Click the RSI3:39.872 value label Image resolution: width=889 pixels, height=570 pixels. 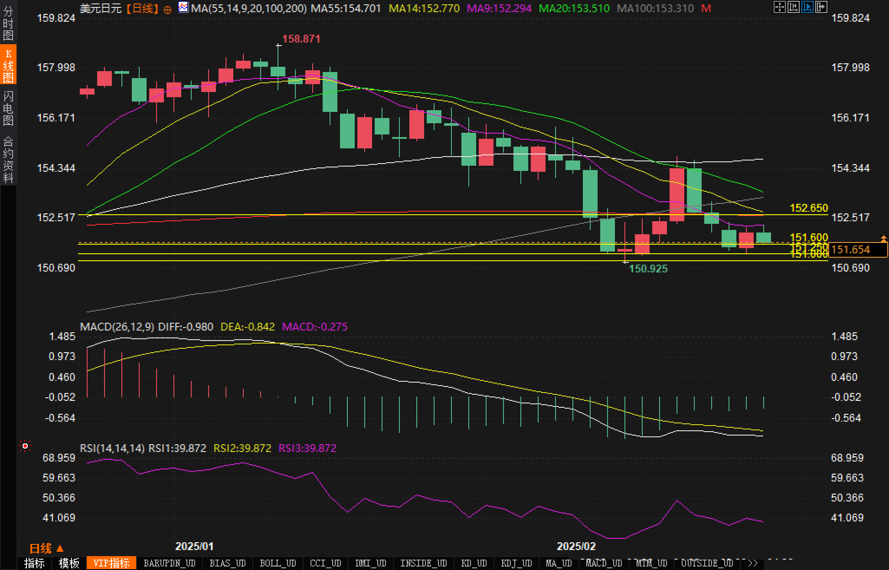307,448
